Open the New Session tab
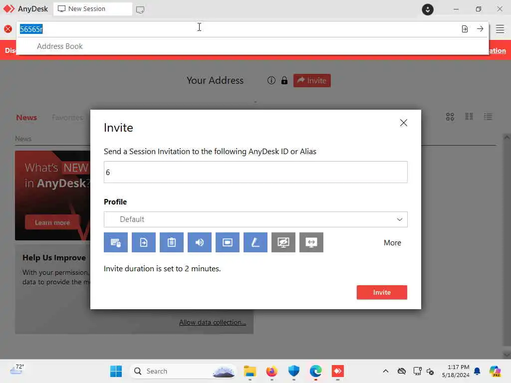This screenshot has width=511, height=383. (92, 9)
